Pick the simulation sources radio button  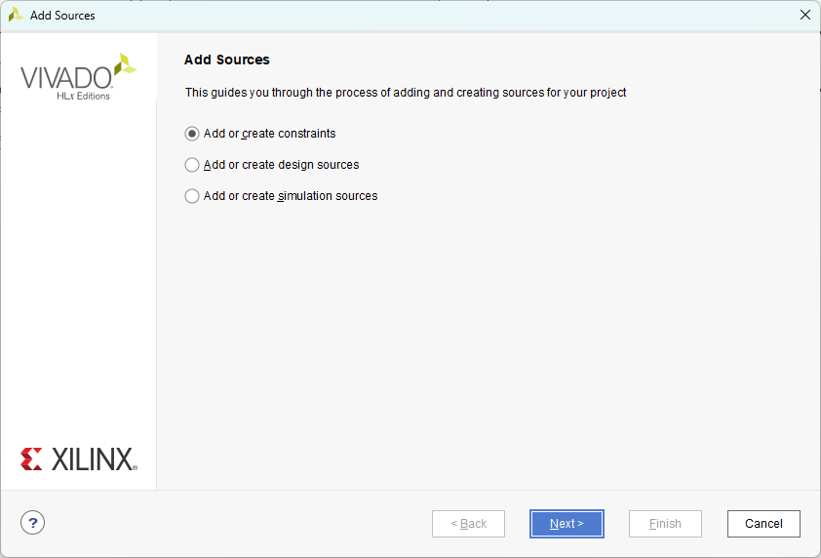click(x=192, y=196)
